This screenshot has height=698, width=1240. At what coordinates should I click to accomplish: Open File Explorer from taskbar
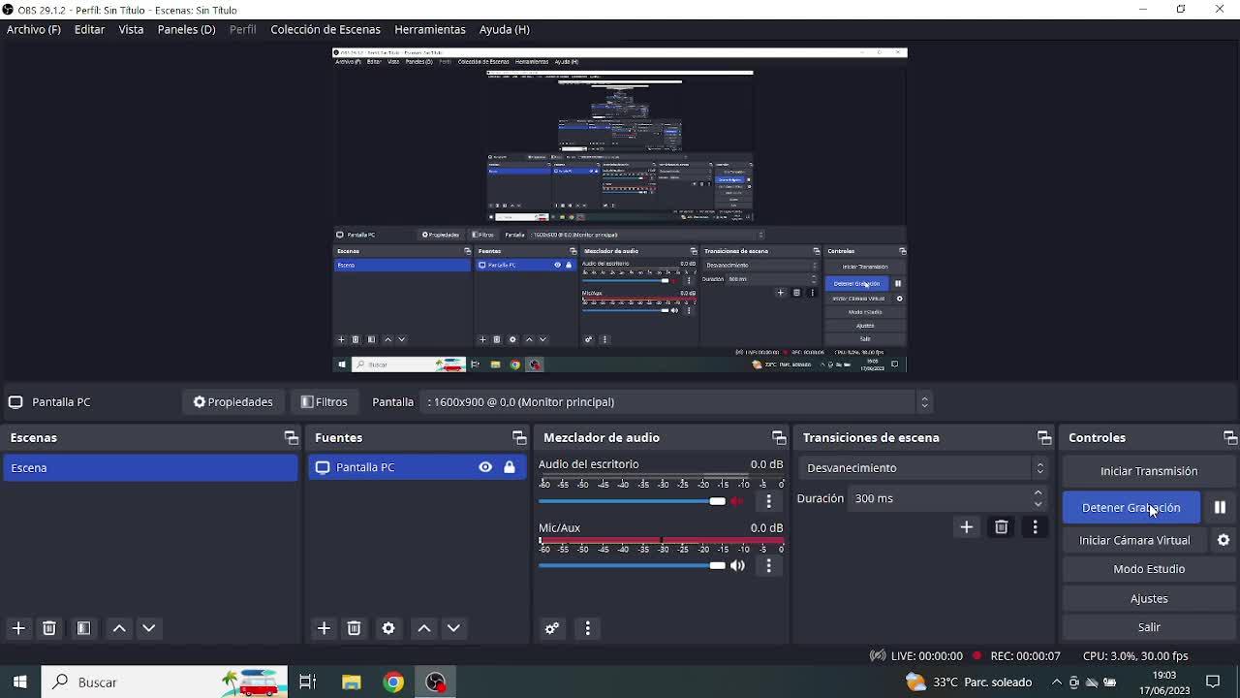(x=351, y=682)
